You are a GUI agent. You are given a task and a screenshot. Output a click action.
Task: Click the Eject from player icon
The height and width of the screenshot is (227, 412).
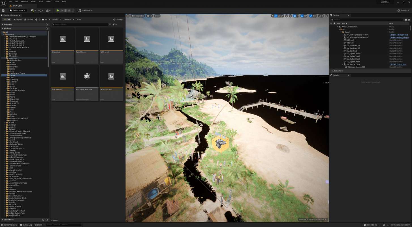(x=69, y=10)
